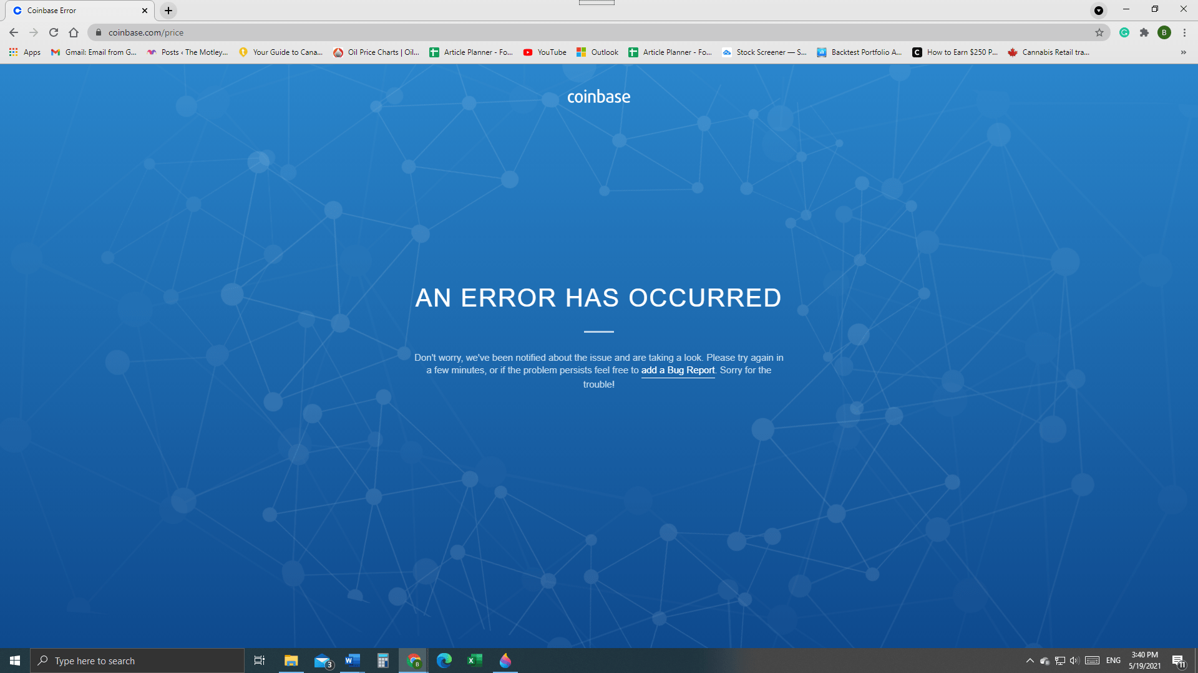
Task: Open Microsoft Edge from the taskbar
Action: (444, 661)
